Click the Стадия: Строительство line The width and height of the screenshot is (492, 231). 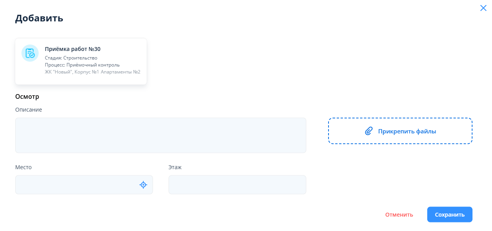[x=71, y=58]
